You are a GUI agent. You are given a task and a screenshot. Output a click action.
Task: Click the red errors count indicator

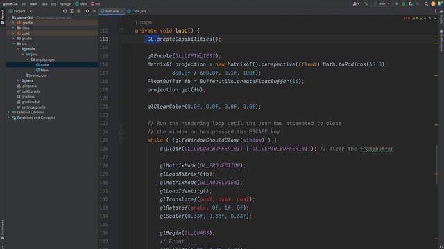pos(407,19)
